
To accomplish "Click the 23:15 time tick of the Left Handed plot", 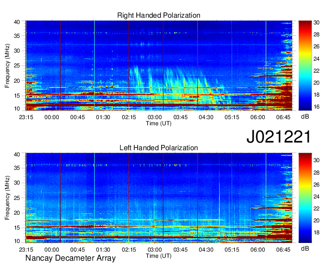I will point(26,250).
